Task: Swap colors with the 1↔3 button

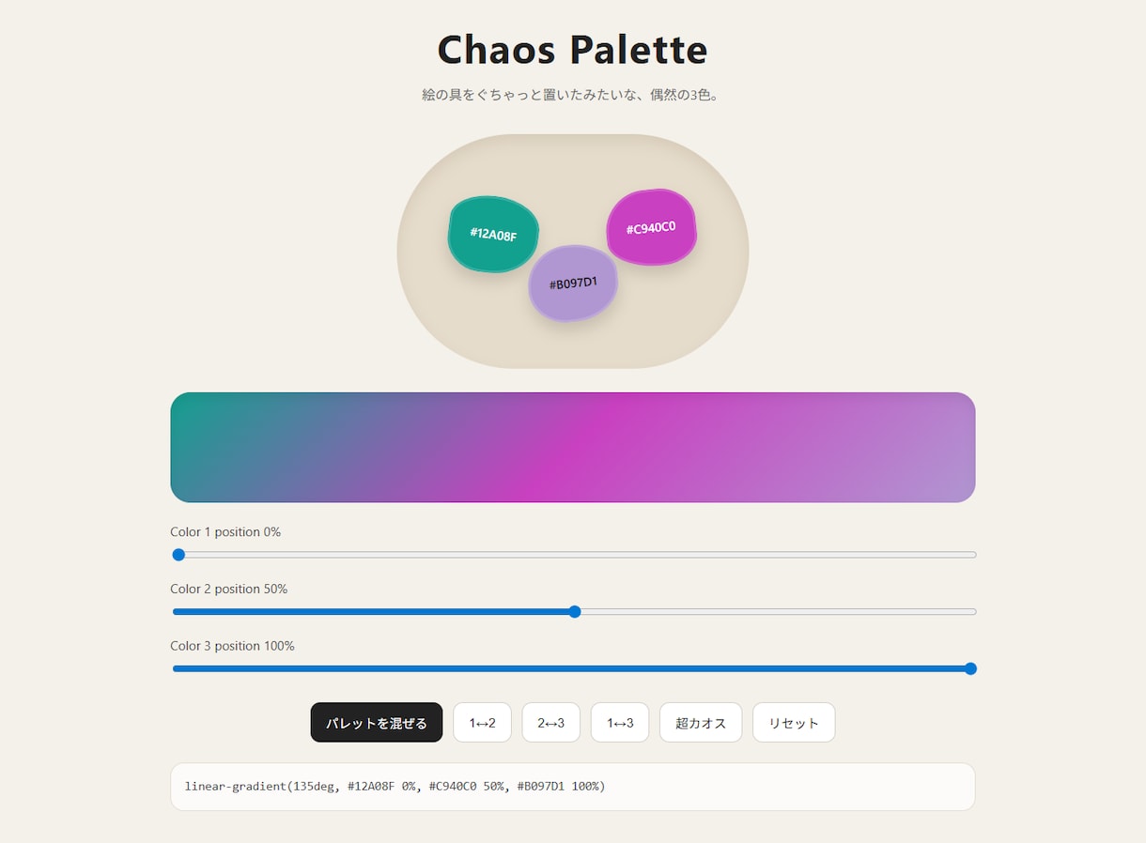Action: click(620, 723)
